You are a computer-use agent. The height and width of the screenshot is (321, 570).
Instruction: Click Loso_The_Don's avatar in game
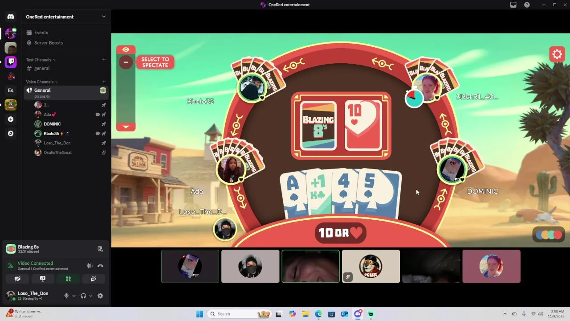pyautogui.click(x=225, y=229)
